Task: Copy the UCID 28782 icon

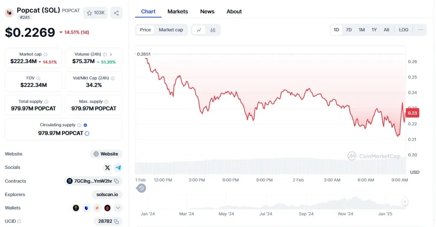Action: click(x=117, y=222)
